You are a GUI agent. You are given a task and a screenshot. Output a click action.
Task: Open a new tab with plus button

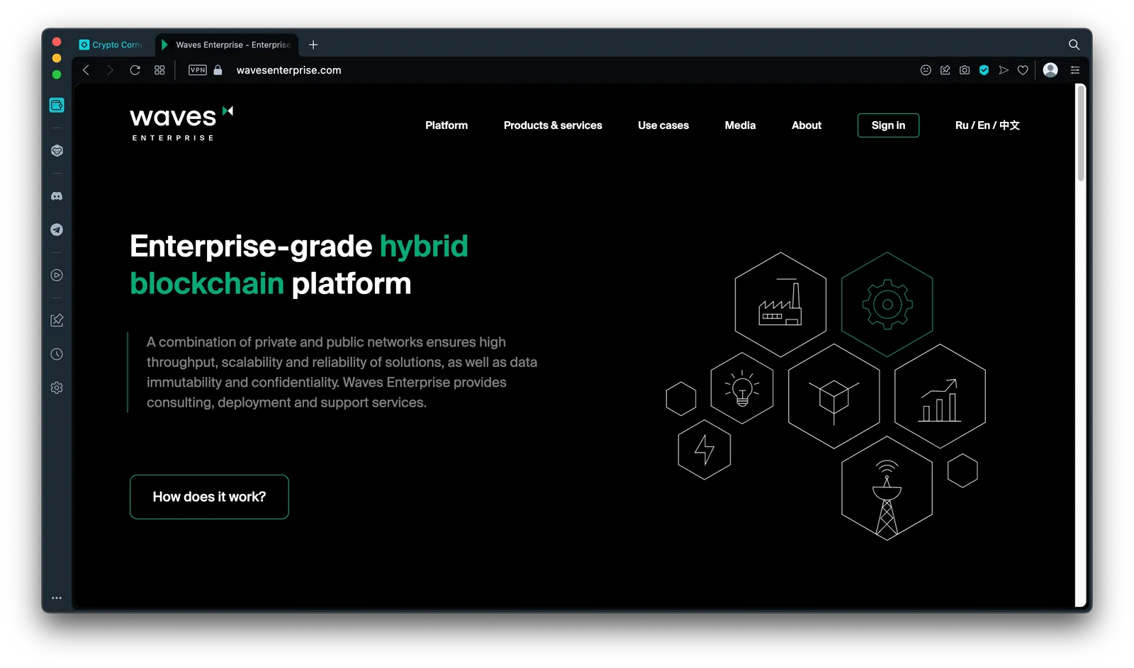tap(313, 45)
